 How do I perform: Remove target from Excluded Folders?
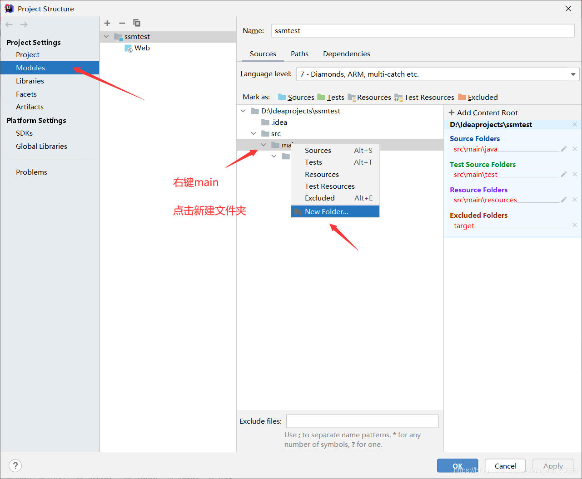(x=575, y=225)
